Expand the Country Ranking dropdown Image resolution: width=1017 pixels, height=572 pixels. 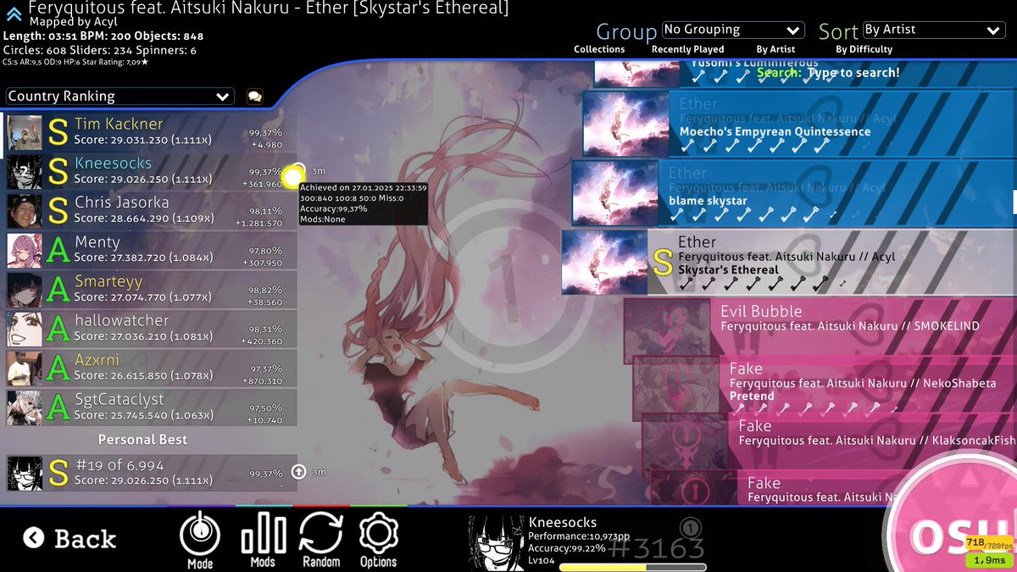pos(119,97)
